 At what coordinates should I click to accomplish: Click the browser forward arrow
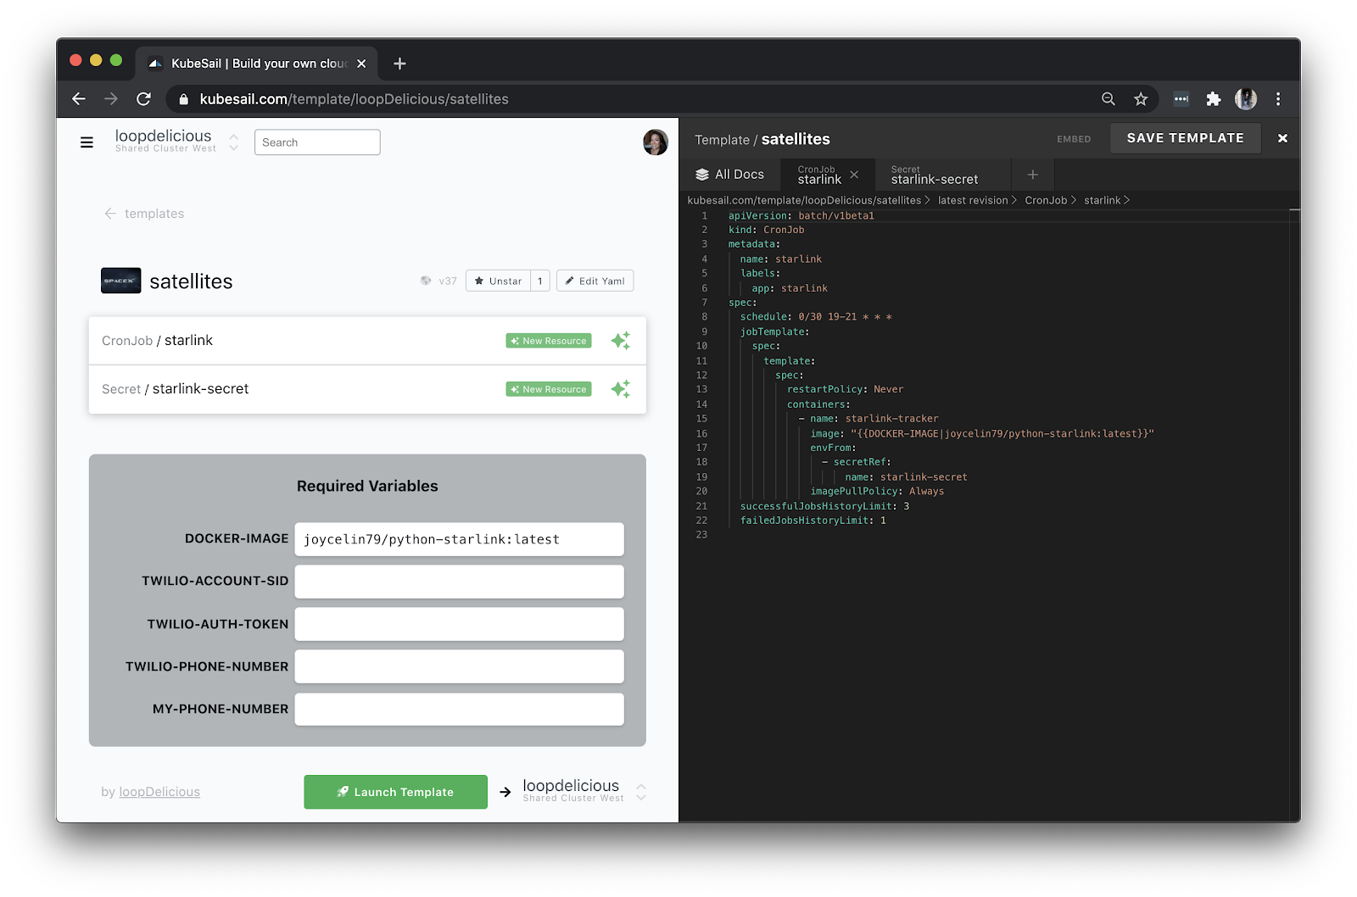111,99
